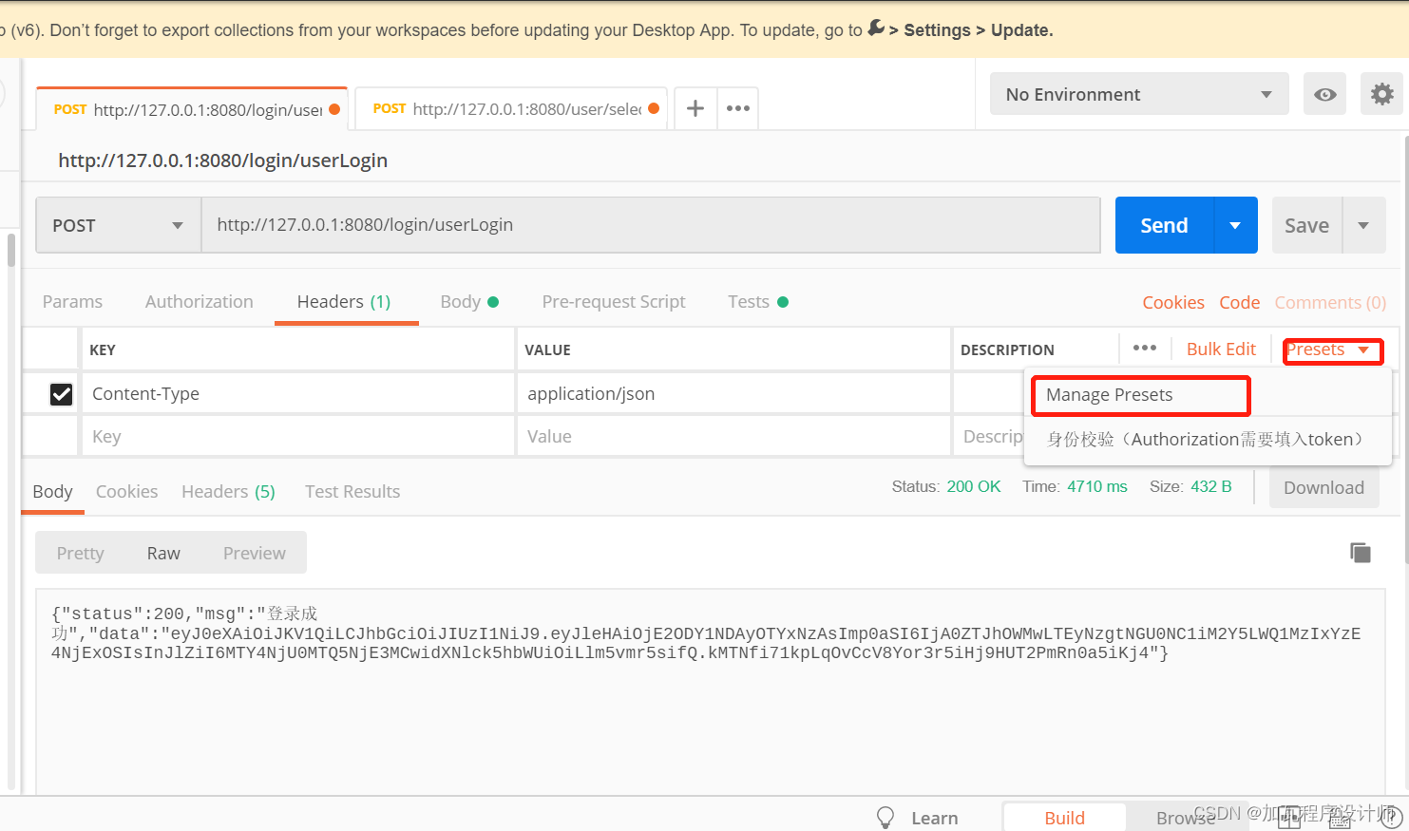Switch to response Body tab
This screenshot has height=831, width=1409.
52,492
